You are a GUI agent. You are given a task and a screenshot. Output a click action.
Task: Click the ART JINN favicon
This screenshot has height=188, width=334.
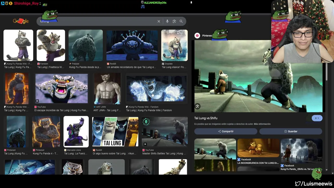pyautogui.click(x=94, y=107)
